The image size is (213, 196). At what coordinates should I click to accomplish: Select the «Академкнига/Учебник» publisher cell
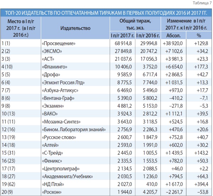pyautogui.click(x=67, y=176)
